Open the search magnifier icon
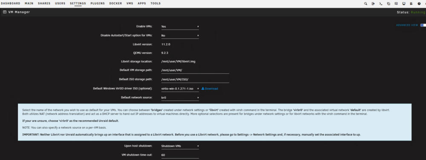Image resolution: width=426 pixels, height=160 pixels. [x=366, y=3]
